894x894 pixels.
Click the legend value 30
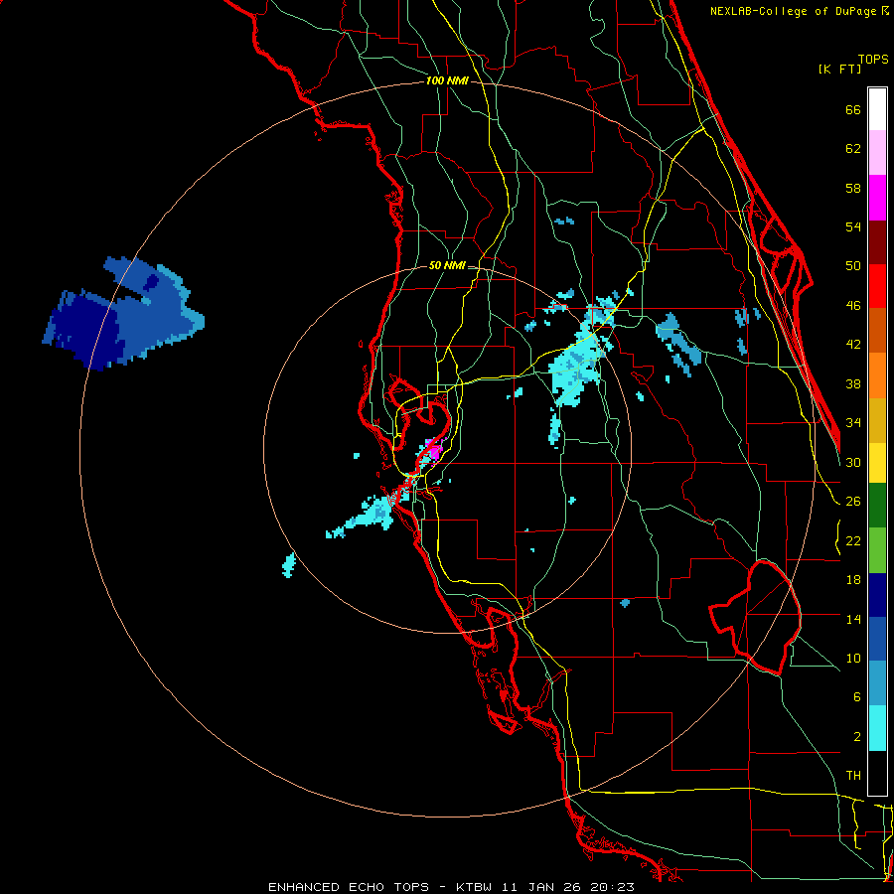pyautogui.click(x=853, y=462)
